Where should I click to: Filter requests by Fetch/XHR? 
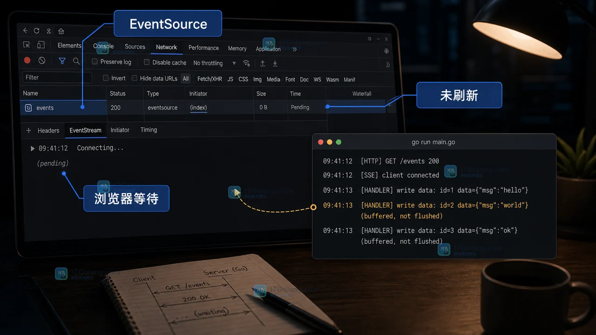point(210,79)
